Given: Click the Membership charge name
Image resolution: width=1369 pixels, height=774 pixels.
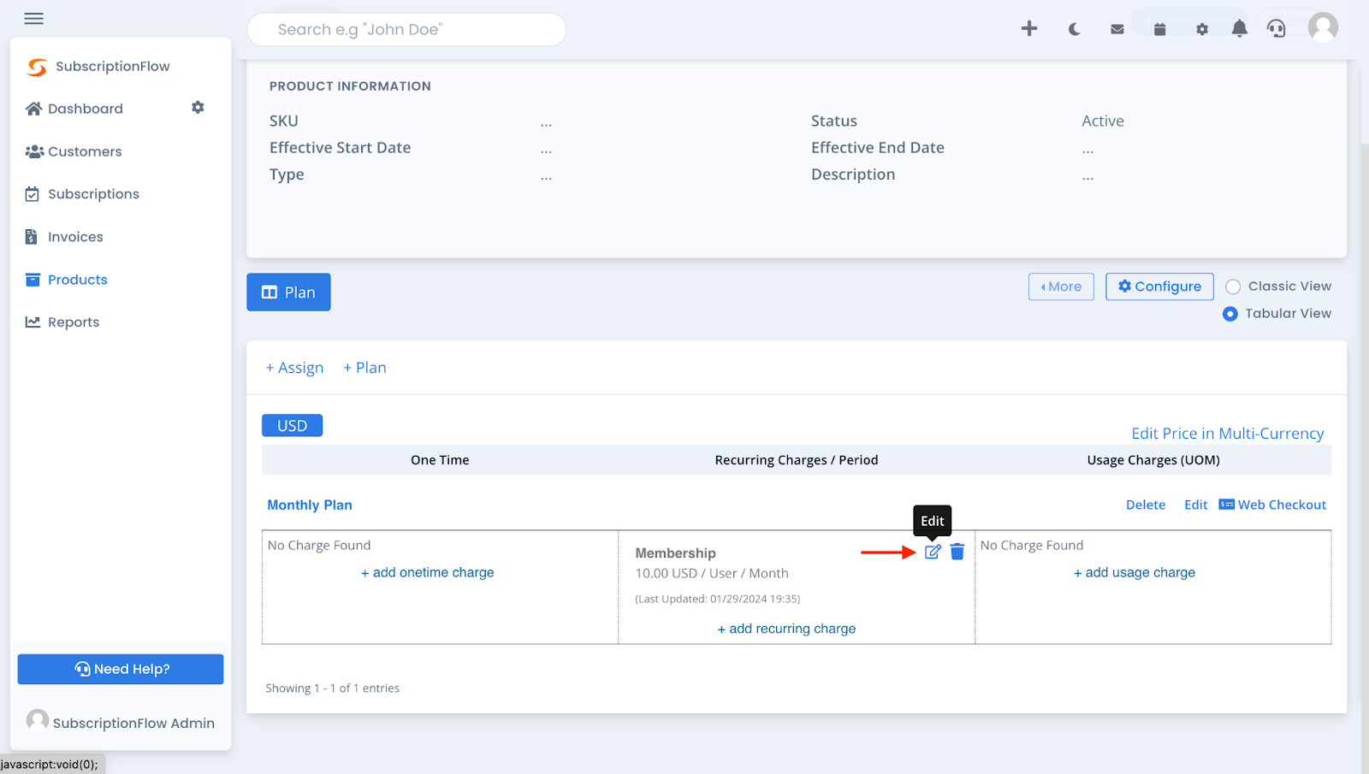Looking at the screenshot, I should pyautogui.click(x=675, y=553).
